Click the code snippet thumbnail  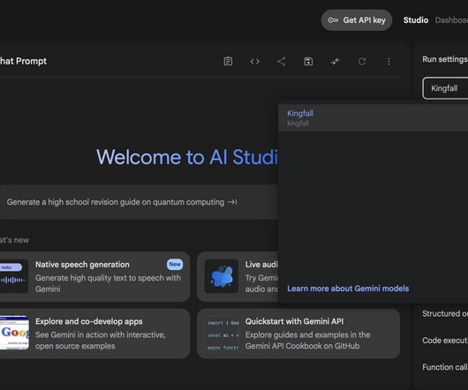click(x=222, y=334)
